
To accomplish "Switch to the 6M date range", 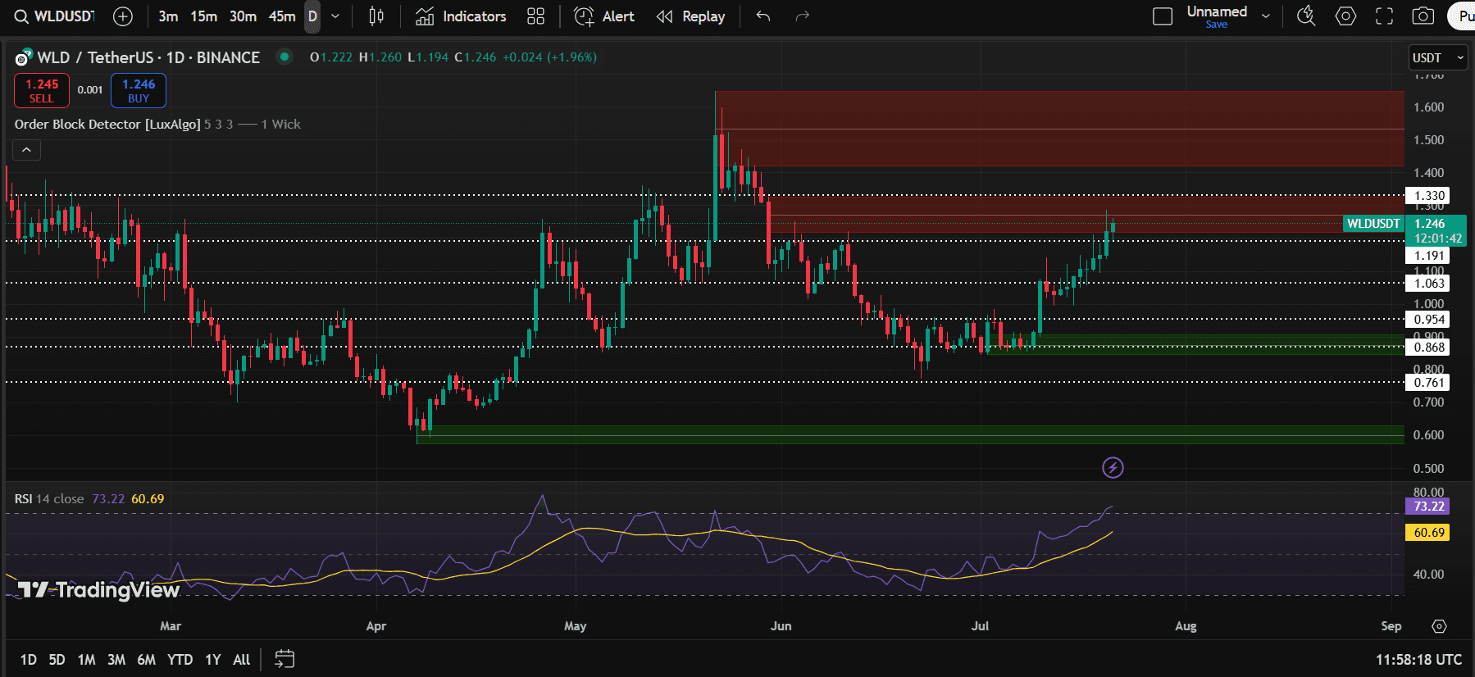I will tap(146, 660).
